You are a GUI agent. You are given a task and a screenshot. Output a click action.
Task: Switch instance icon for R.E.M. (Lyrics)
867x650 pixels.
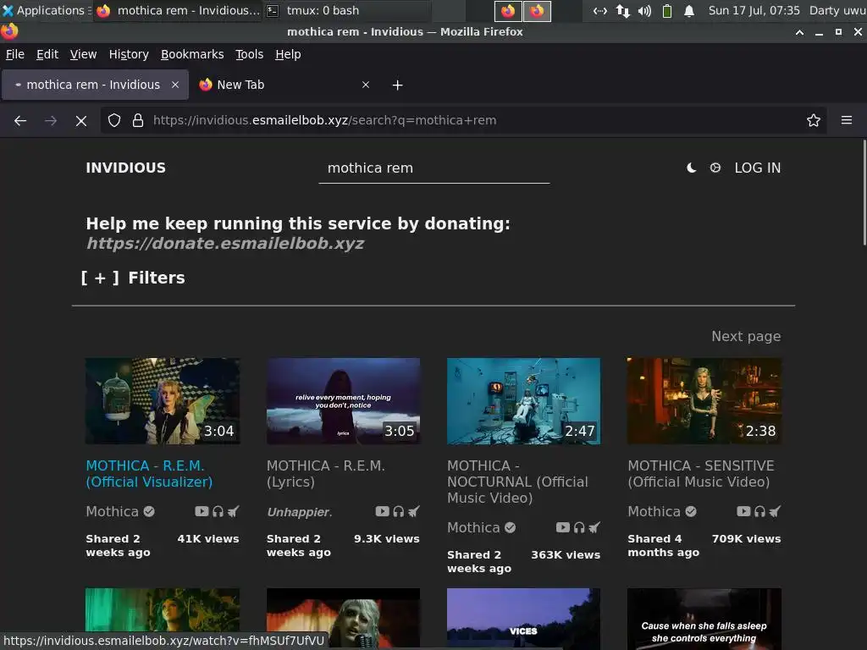click(414, 511)
